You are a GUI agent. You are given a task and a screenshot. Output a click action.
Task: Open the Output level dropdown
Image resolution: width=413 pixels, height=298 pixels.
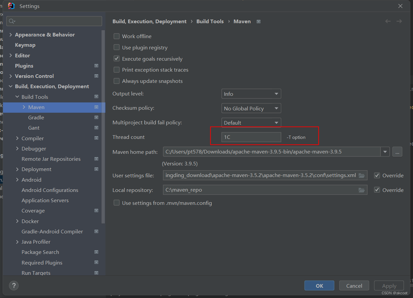pyautogui.click(x=251, y=94)
